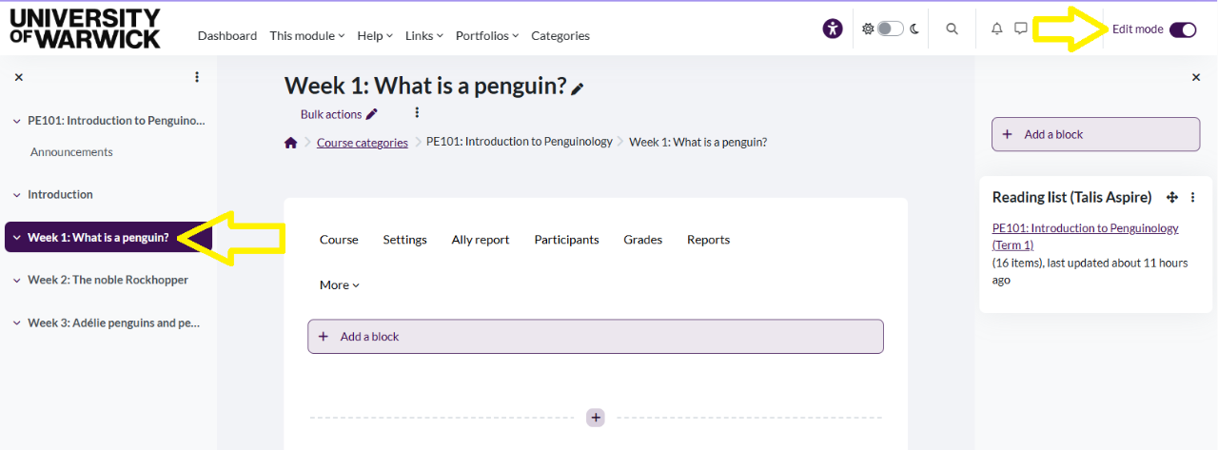Open the notifications bell
The width and height of the screenshot is (1218, 450).
[996, 29]
